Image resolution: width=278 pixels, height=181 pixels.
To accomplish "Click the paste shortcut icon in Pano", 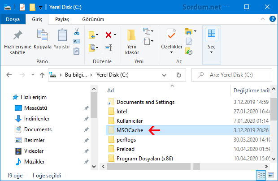I will click(77, 51).
